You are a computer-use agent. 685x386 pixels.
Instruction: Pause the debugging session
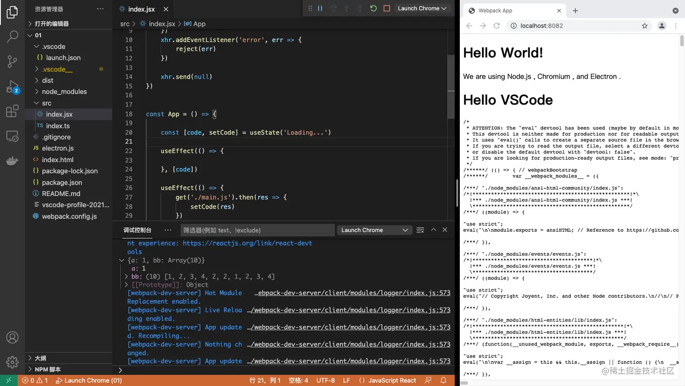pyautogui.click(x=320, y=9)
